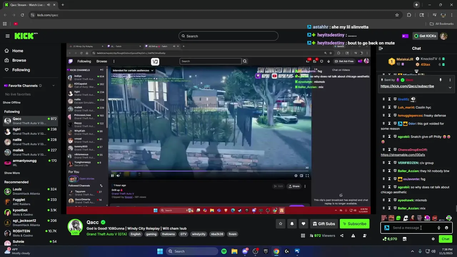
Task: Delete Luh_mari4's chat message
Action: point(384,107)
